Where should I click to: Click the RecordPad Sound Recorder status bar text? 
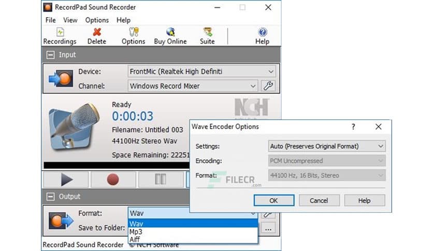point(83,245)
